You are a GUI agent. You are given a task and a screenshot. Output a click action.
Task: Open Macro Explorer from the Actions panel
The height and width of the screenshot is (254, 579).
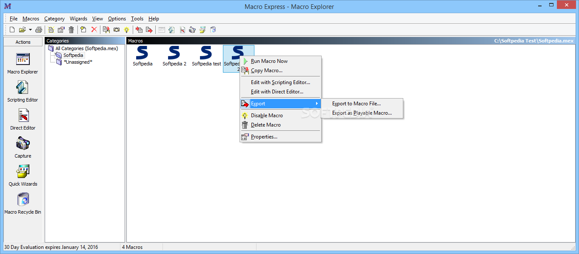pyautogui.click(x=23, y=63)
